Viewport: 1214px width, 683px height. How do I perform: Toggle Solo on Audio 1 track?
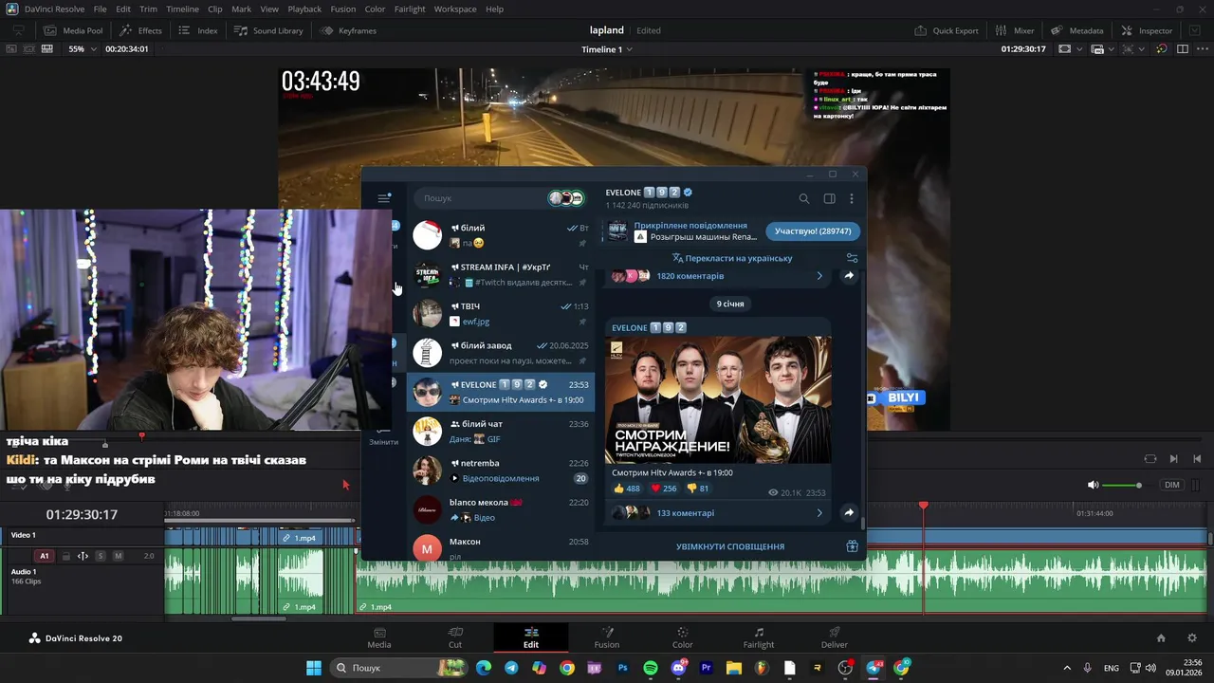coord(100,556)
